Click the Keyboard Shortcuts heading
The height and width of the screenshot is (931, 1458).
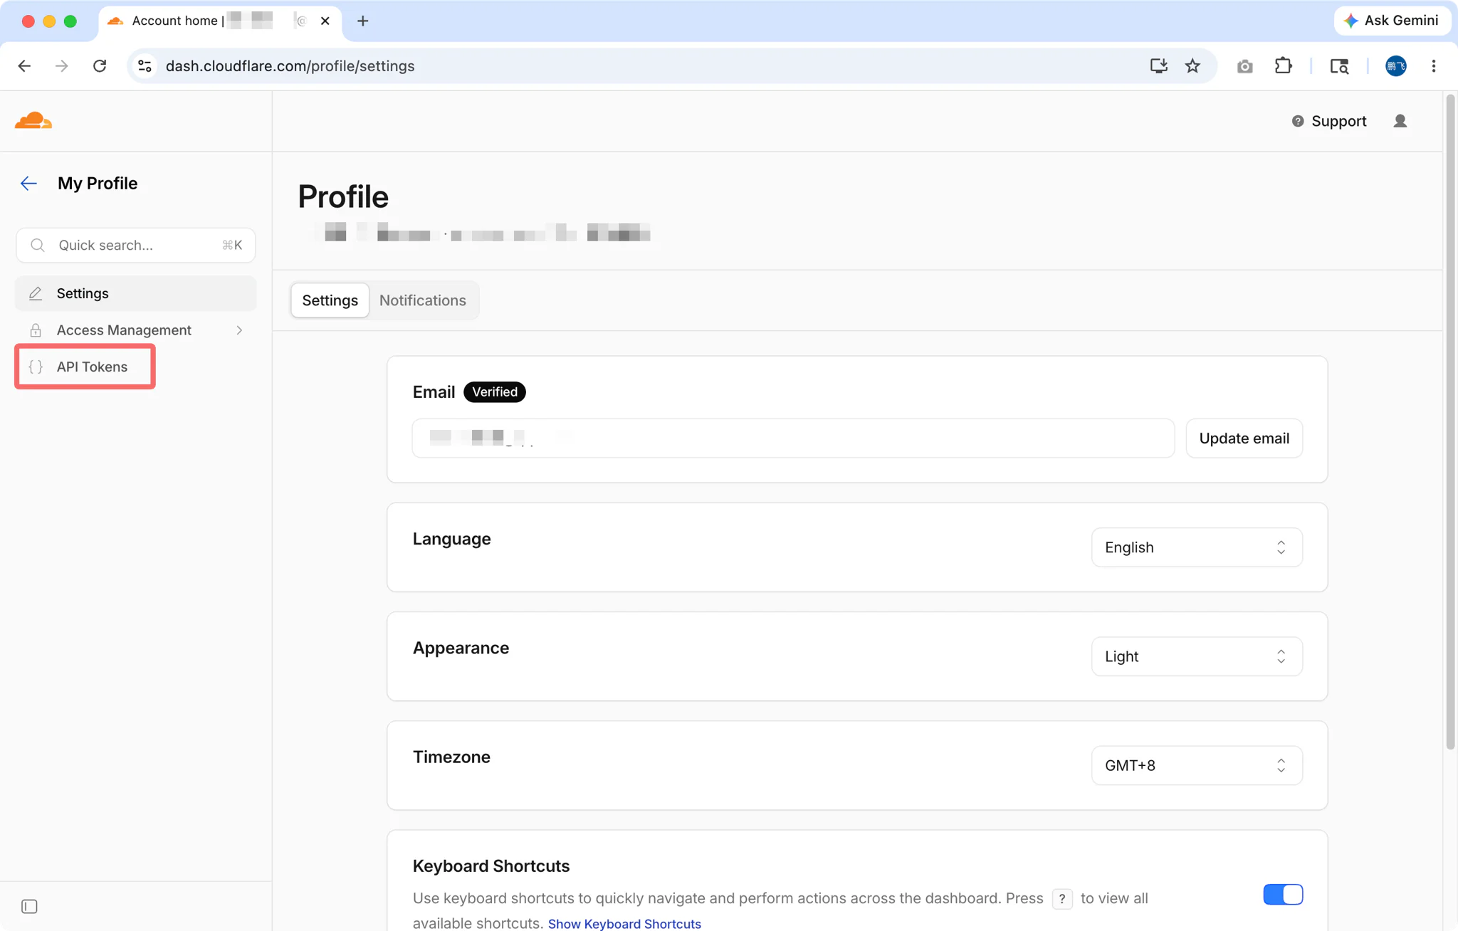[x=491, y=866]
